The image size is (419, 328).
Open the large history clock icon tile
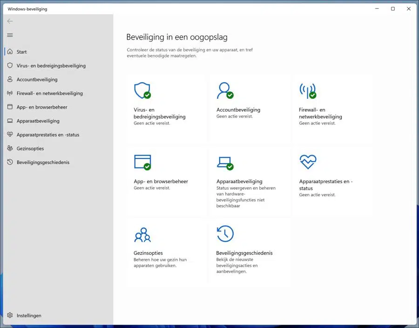point(225,233)
